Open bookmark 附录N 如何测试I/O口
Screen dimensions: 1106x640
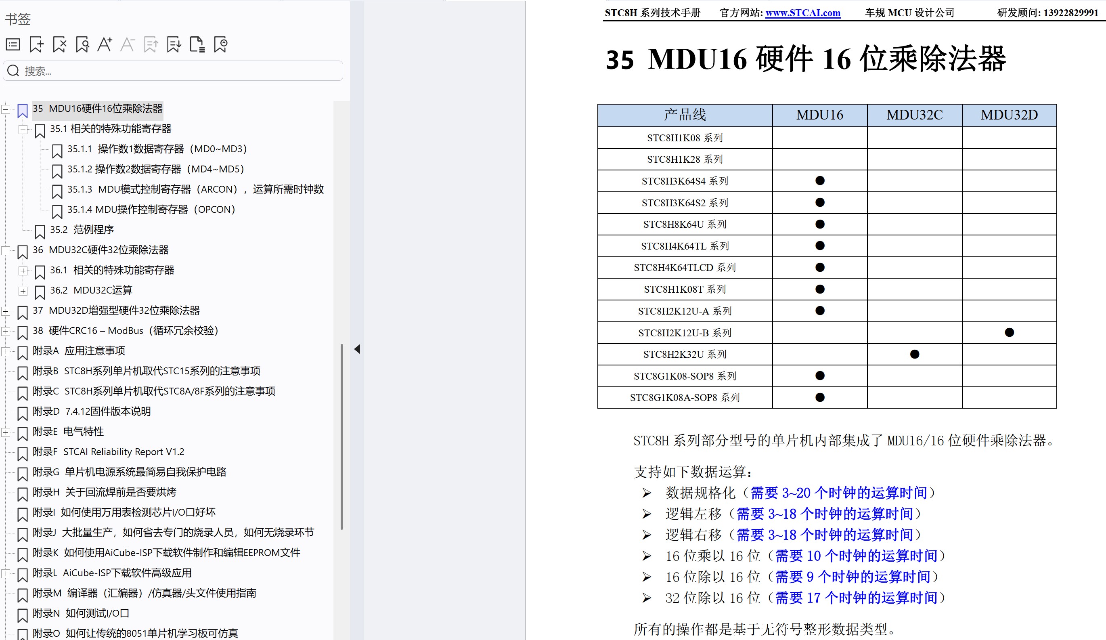coord(81,613)
